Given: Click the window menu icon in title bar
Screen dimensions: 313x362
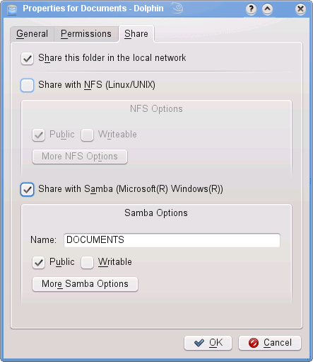Looking at the screenshot, I should (x=12, y=10).
